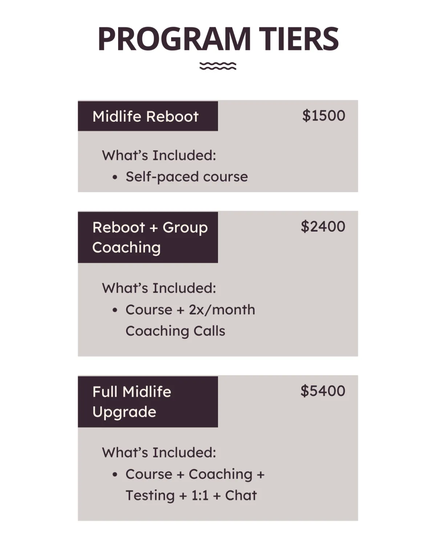436x550 pixels.
Task: Select the Reboot + Group Coaching label
Action: click(x=150, y=237)
